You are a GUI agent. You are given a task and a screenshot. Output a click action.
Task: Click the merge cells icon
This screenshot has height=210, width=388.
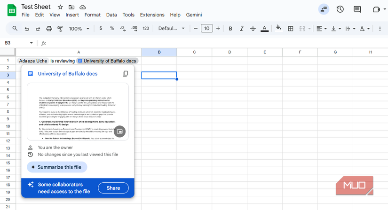[x=302, y=29]
